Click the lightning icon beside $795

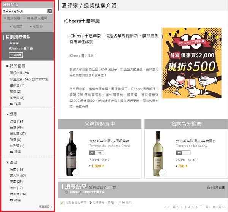[187, 166]
